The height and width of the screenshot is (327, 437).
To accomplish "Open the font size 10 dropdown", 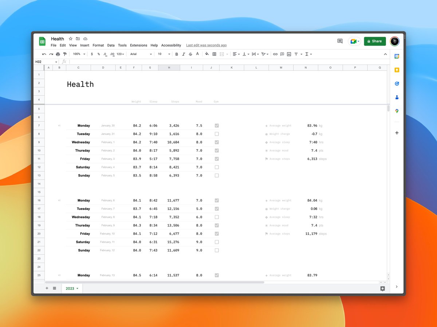I will 164,54.
